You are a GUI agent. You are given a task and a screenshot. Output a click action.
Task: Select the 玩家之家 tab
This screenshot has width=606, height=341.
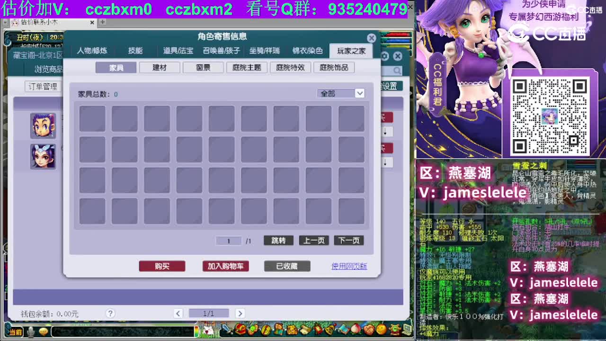click(x=351, y=51)
